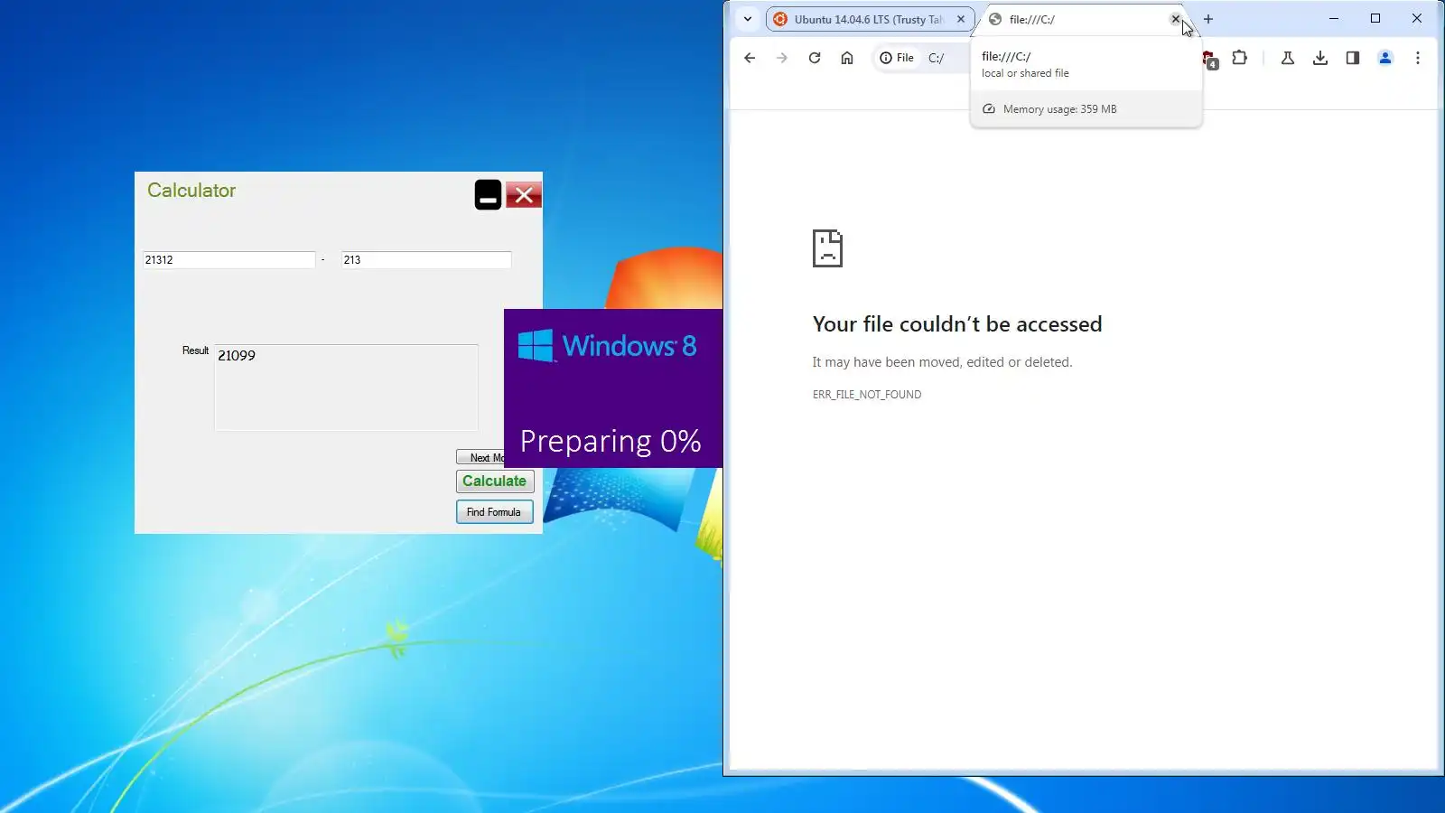Click the "Preparing 0%" text
1445x813 pixels.
(x=611, y=441)
